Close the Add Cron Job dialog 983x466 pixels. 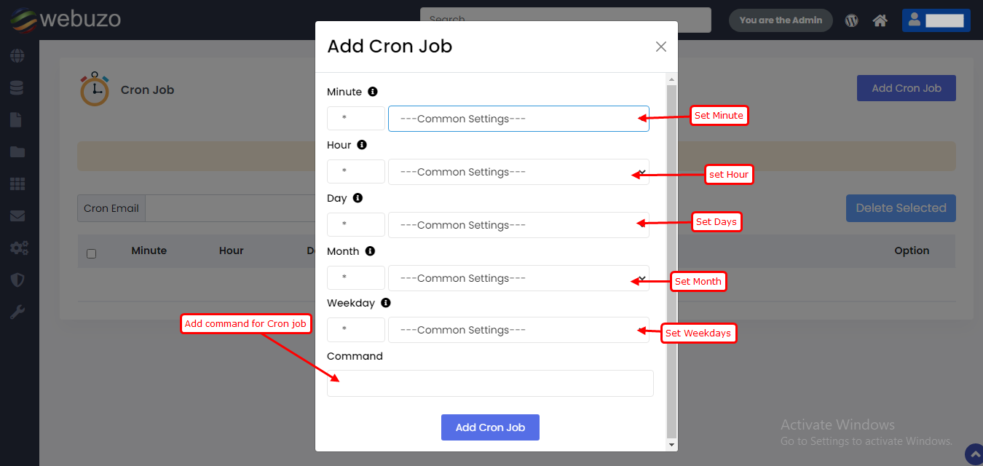pos(660,47)
